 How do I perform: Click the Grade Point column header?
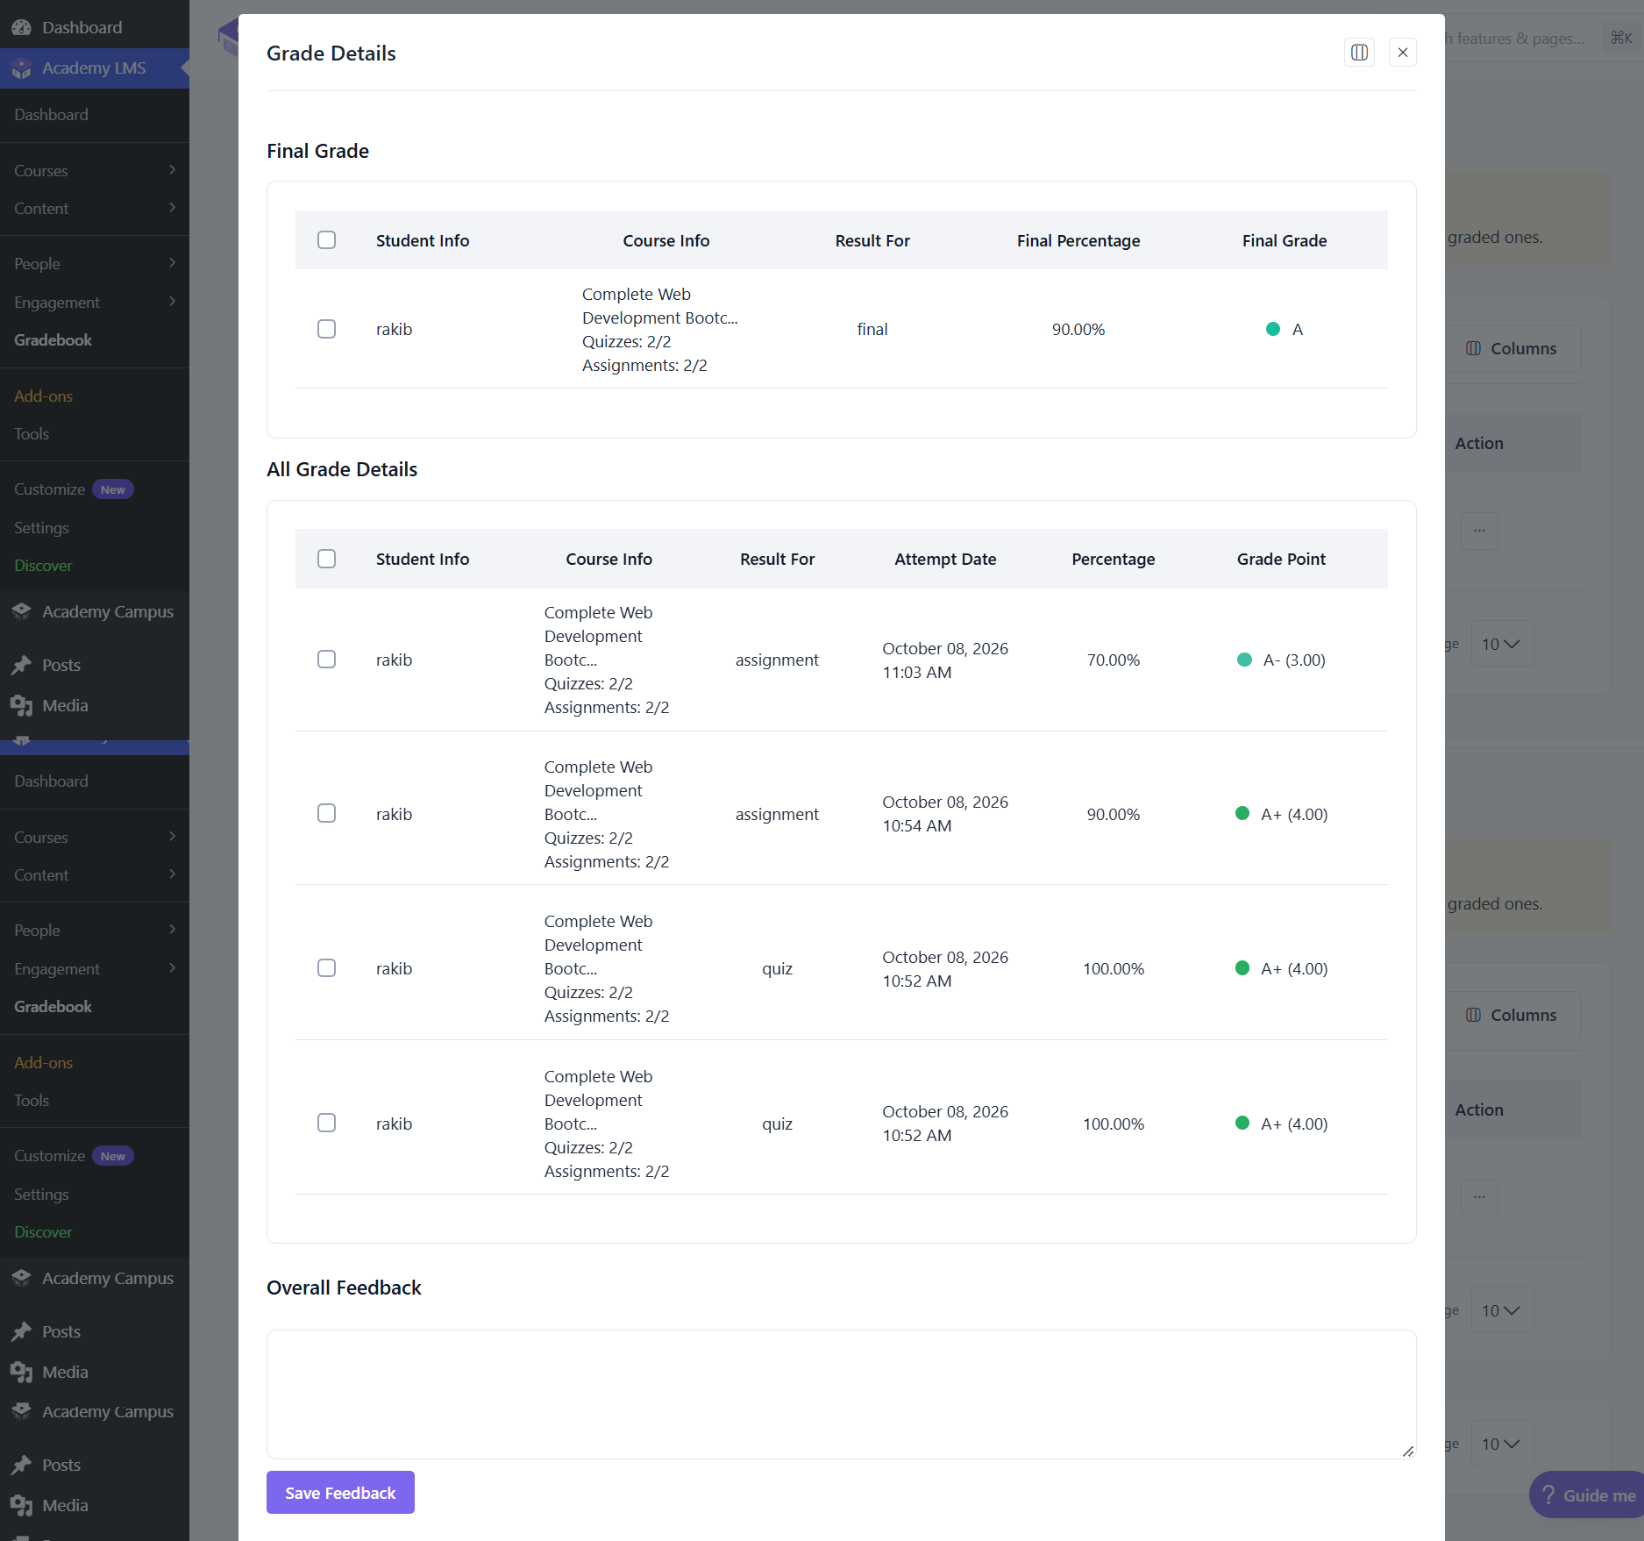pyautogui.click(x=1281, y=559)
